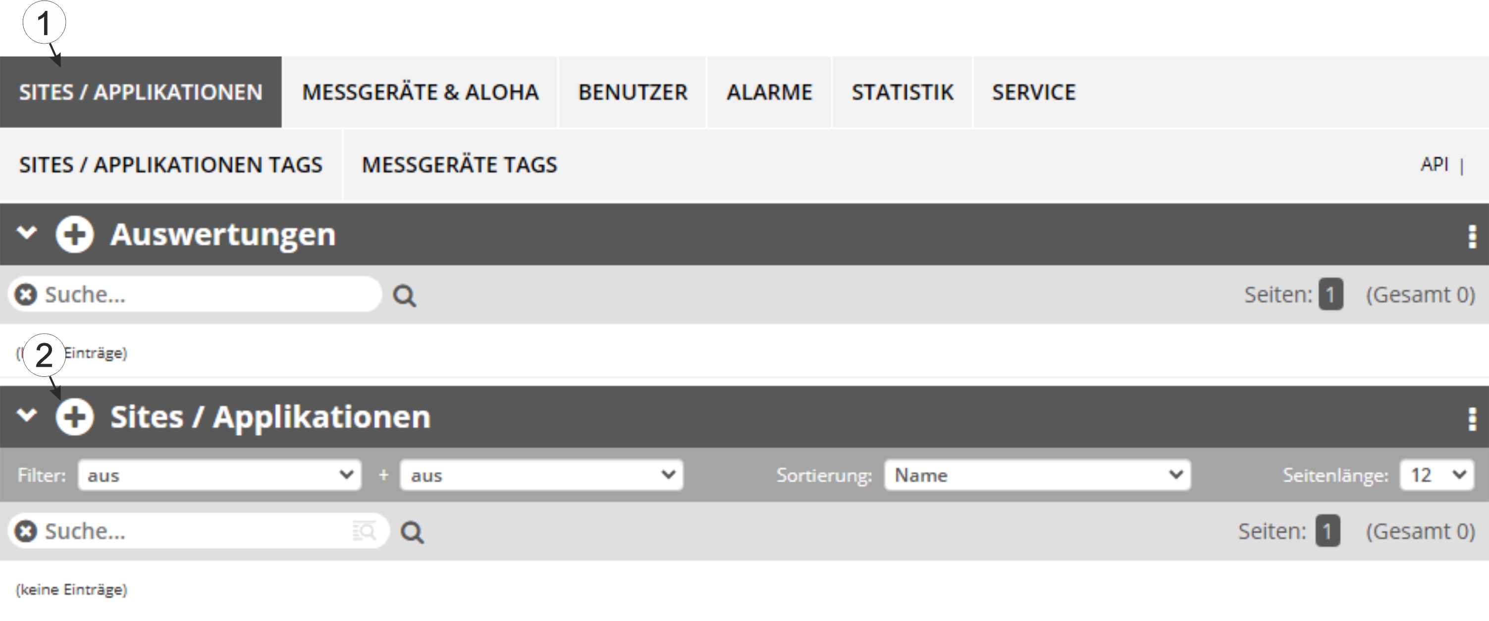This screenshot has height=621, width=1489.
Task: Click the plus icon next to Sites / Applikationen
Action: click(x=74, y=416)
